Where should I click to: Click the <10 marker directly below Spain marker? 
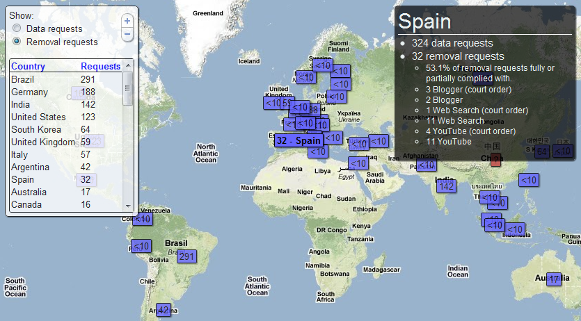(x=317, y=151)
